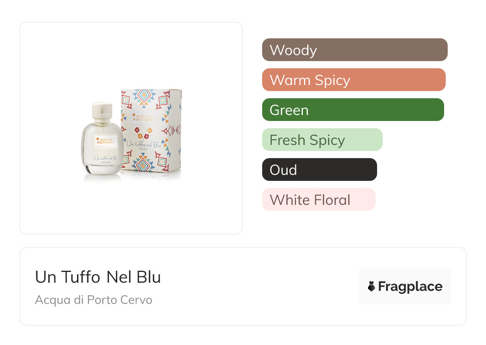The width and height of the screenshot is (486, 345).
Task: Click the glass base of the perfume bottle
Action: [x=103, y=170]
